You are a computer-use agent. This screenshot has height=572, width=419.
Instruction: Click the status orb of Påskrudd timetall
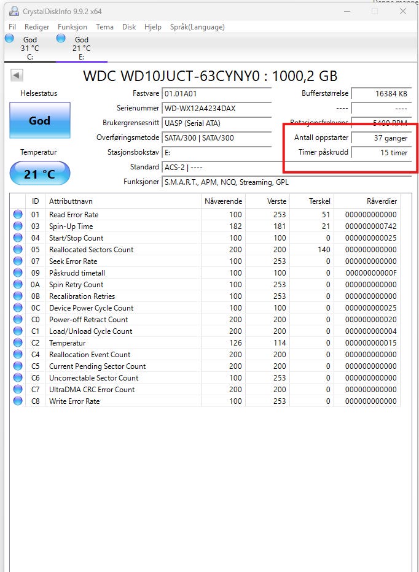[18, 273]
